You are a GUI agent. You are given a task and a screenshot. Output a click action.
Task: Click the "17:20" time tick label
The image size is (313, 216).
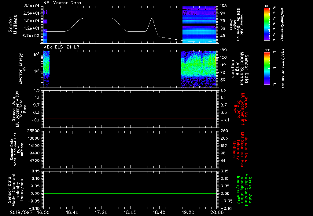point(101,213)
